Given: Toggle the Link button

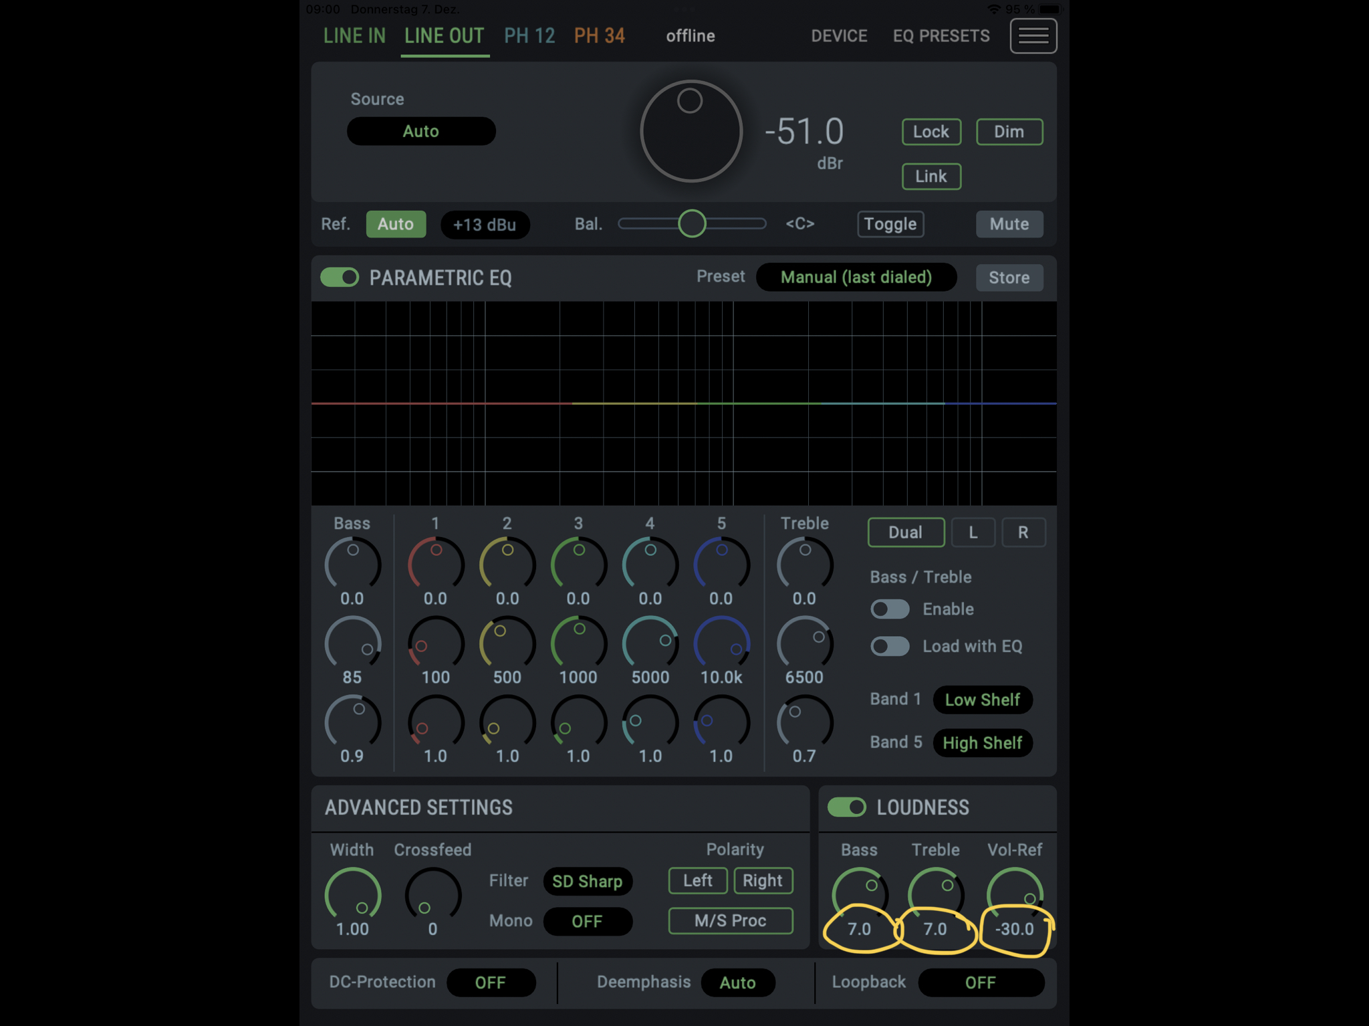Looking at the screenshot, I should click(931, 177).
